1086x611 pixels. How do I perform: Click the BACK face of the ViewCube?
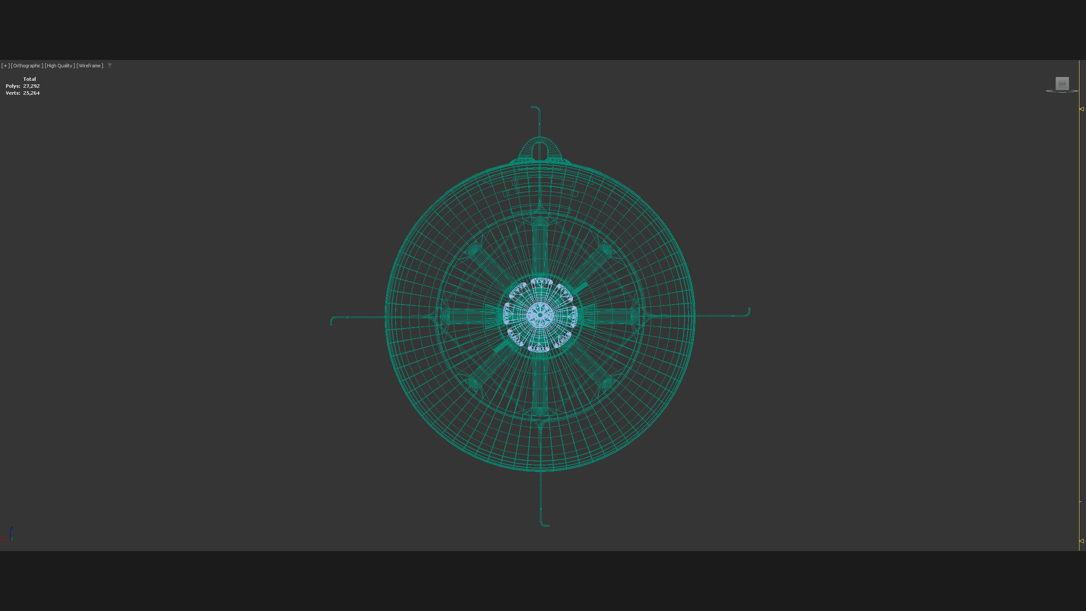coord(1062,83)
